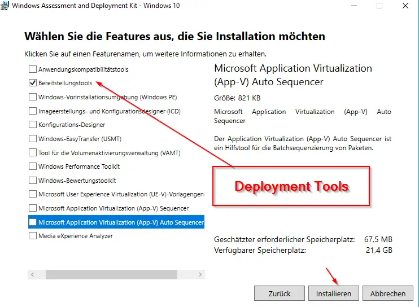Select Microsoft Application Virtualization (App-V) Sequencer label
This screenshot has height=307, width=419.
tap(114, 208)
